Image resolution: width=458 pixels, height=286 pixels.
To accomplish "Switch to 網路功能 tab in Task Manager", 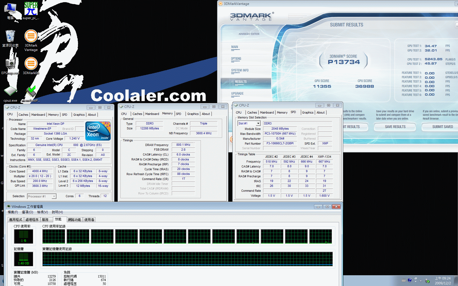I will (x=75, y=220).
